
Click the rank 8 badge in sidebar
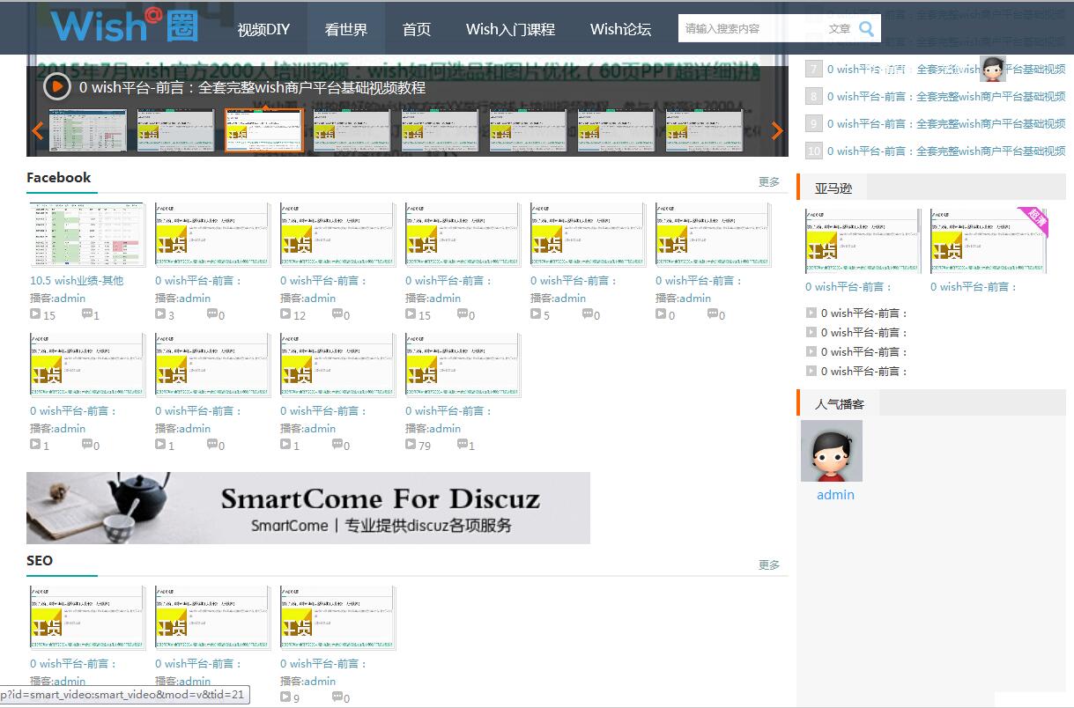(x=814, y=97)
